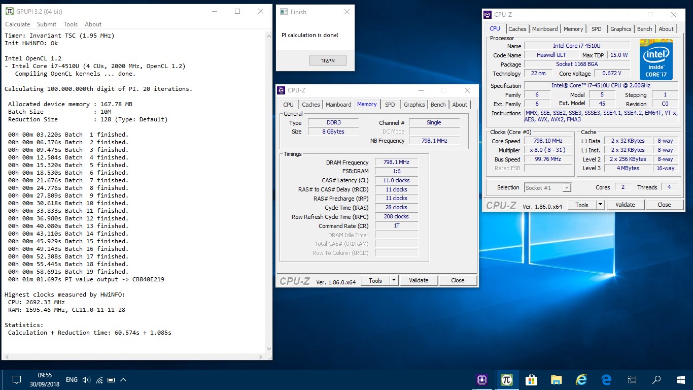Screen dimensions: 693x390
Task: Open the Windows Start menu
Action: click(681, 379)
